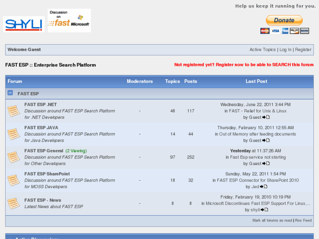
Task: Open the Log In link
Action: [285, 50]
